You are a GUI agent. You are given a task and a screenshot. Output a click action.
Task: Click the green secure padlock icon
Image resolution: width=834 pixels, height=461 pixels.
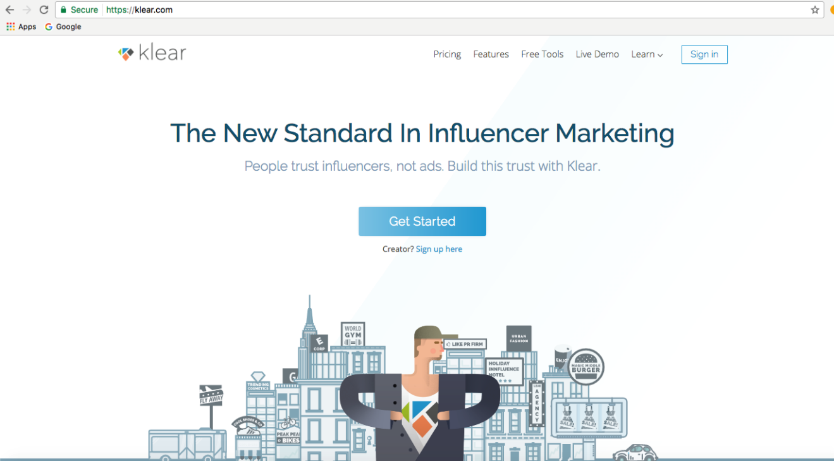click(x=63, y=10)
